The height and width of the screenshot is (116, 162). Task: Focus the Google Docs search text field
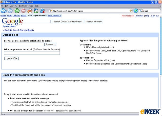point(38,21)
